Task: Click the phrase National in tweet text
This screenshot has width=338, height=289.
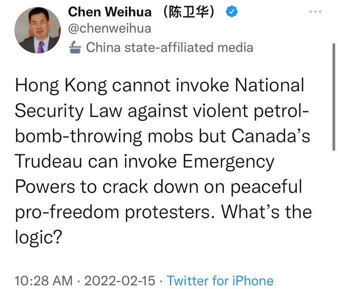Action: coord(269,85)
